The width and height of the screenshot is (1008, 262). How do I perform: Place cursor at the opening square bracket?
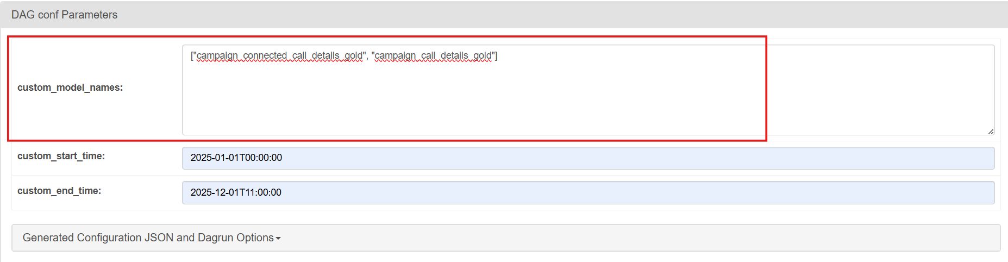(x=191, y=55)
